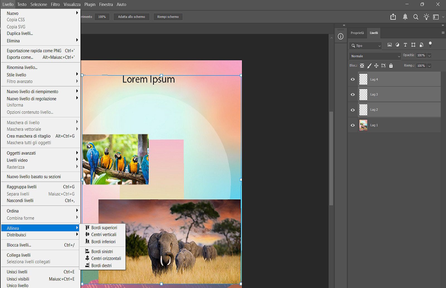446x288 pixels.
Task: Open the search icon in the top bar
Action: (416, 17)
